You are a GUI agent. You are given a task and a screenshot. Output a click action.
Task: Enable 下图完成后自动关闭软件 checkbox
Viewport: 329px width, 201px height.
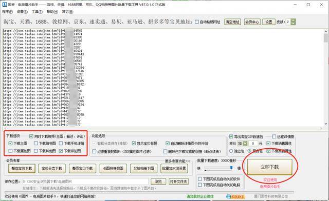pyautogui.click(x=200, y=179)
